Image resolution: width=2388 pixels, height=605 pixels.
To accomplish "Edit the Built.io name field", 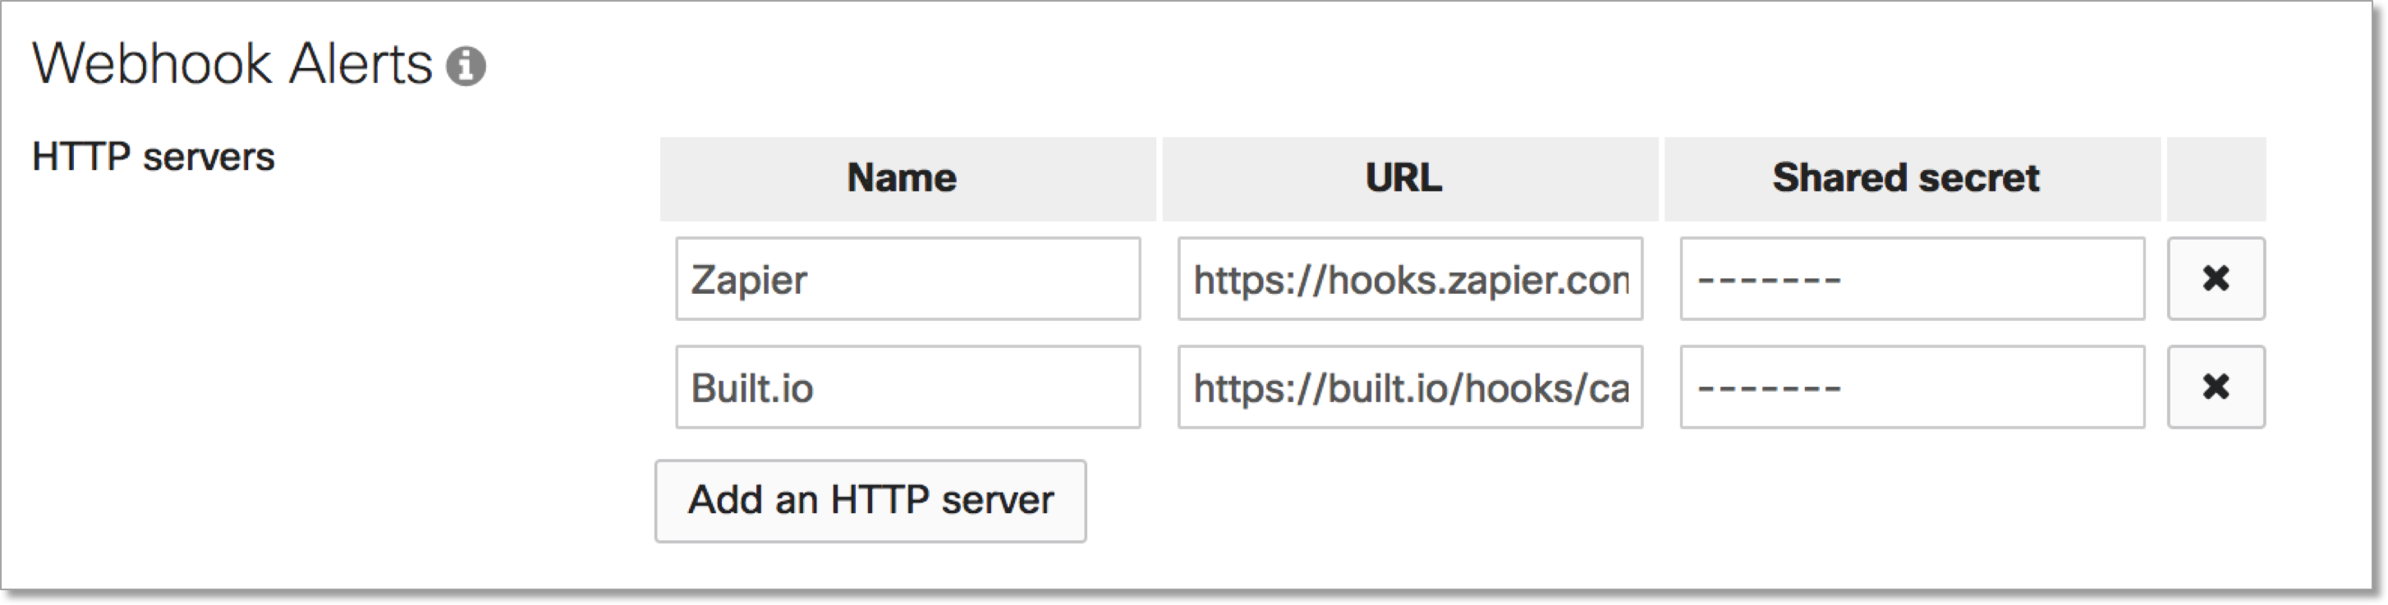I will tap(907, 387).
